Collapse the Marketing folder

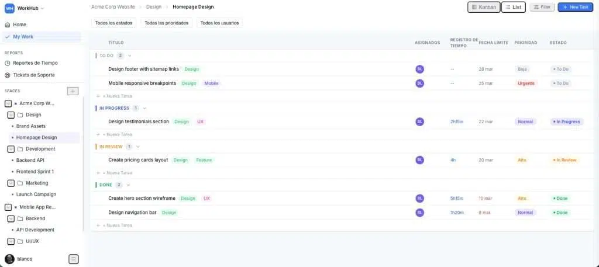click(x=11, y=183)
